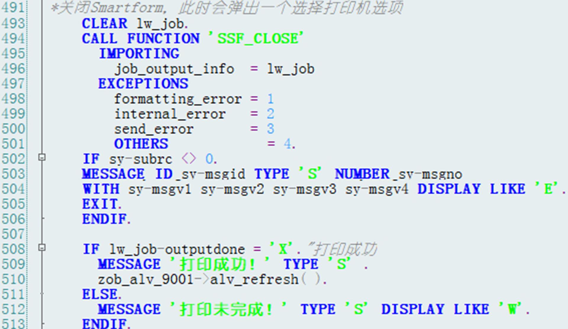The width and height of the screenshot is (568, 329).
Task: Click the MESSAGE ID keyword on line 503
Action: [x=128, y=174]
